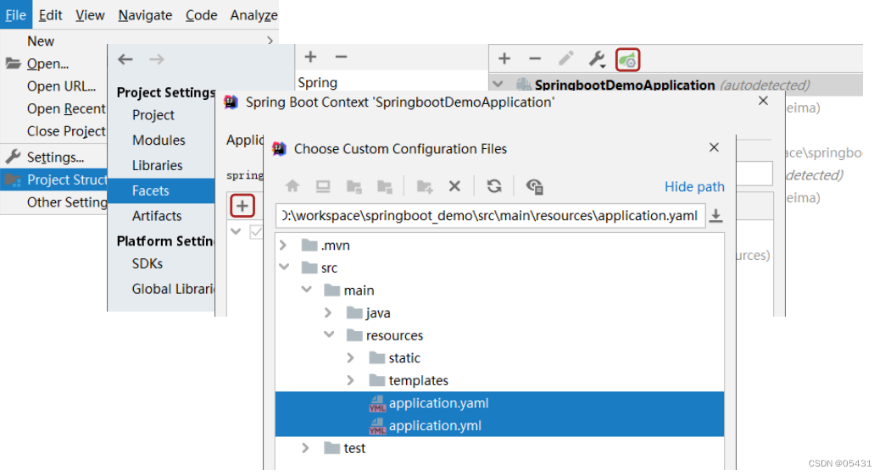Collapse the src folder chevron
Viewport: 885px width, 475px height.
(x=284, y=267)
